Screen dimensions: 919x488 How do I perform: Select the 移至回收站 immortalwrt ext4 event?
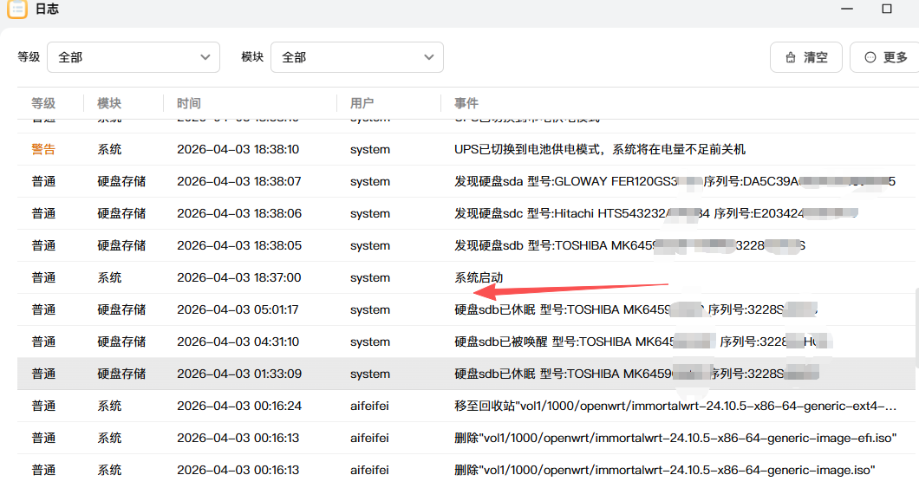[x=675, y=406]
